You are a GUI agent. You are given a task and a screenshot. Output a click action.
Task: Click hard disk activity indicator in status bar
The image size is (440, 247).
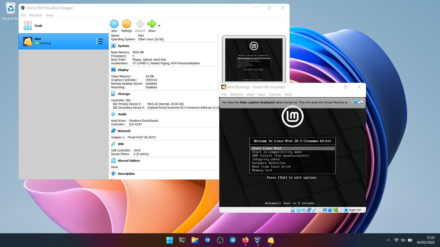coord(293,210)
